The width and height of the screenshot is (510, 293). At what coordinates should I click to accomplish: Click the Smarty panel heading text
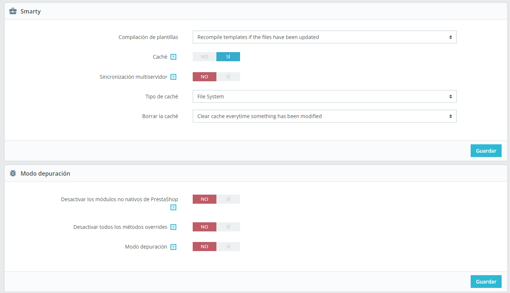31,11
